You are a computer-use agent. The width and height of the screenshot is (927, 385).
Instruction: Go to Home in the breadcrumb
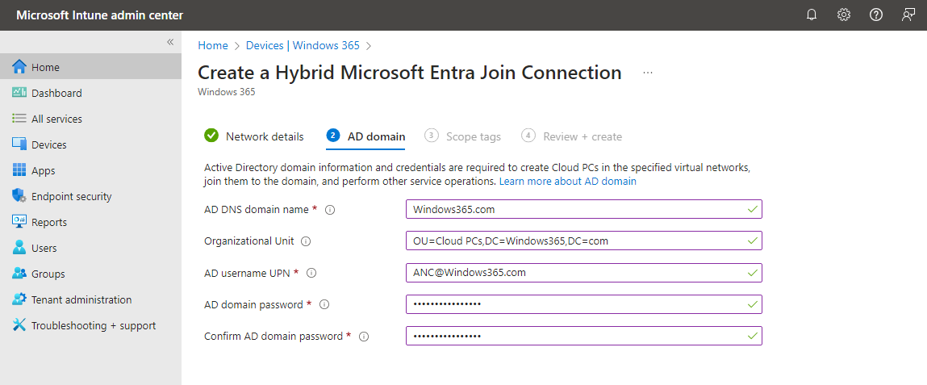(x=213, y=45)
